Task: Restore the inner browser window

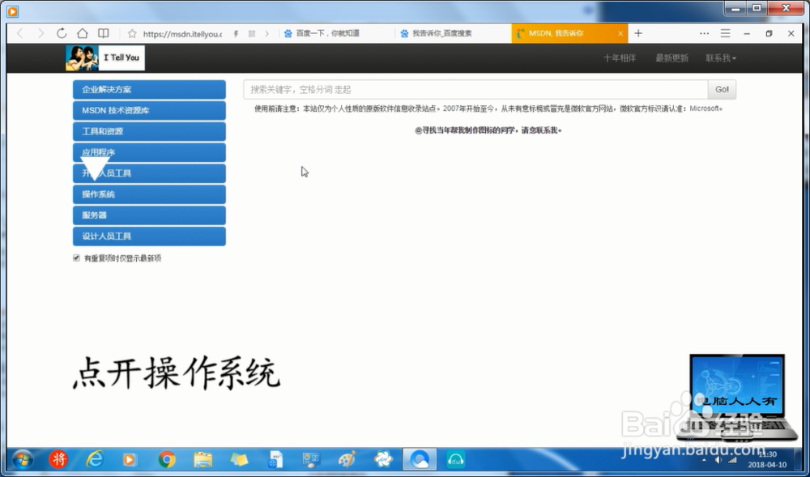Action: (769, 33)
